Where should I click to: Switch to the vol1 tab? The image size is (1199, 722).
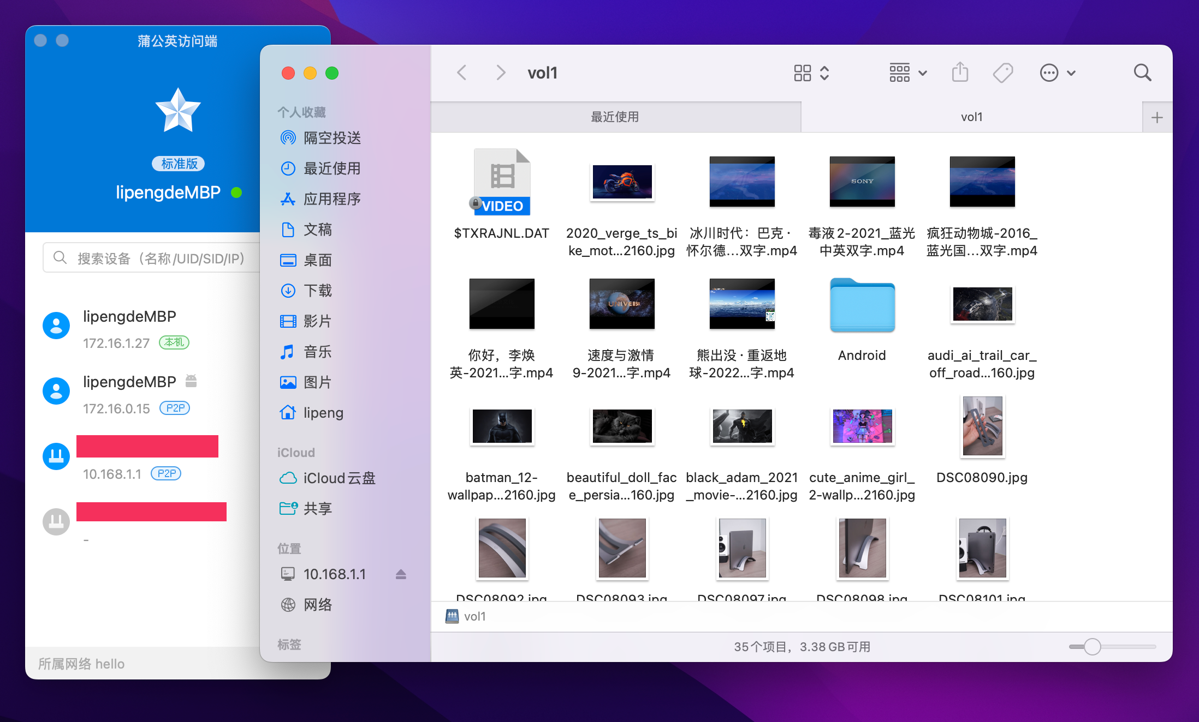pos(972,117)
